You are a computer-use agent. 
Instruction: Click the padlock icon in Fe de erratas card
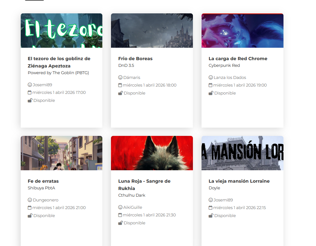[30, 216]
